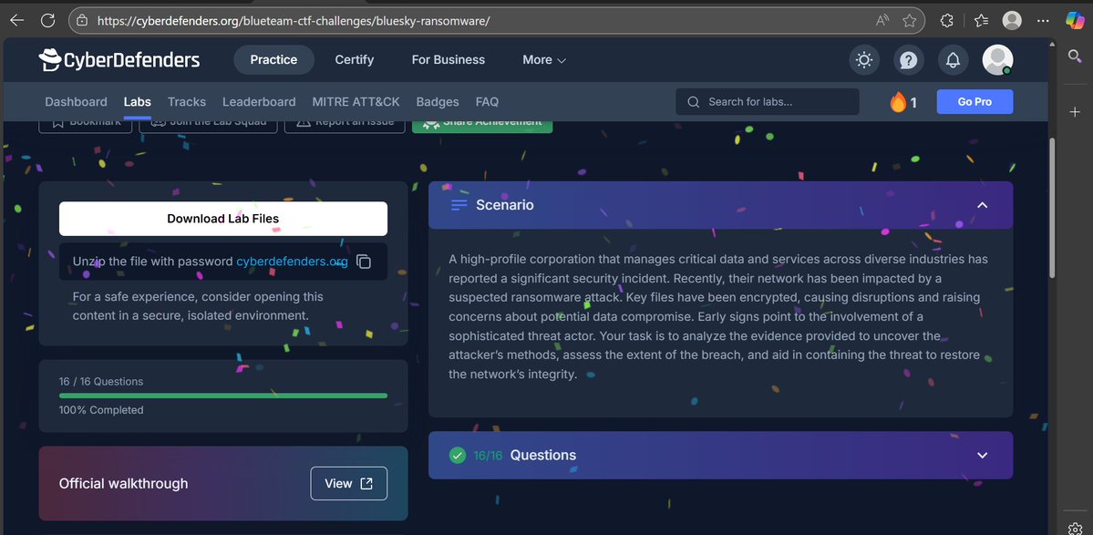Click the 16 / 16 Questions text
This screenshot has width=1093, height=535.
(x=101, y=382)
